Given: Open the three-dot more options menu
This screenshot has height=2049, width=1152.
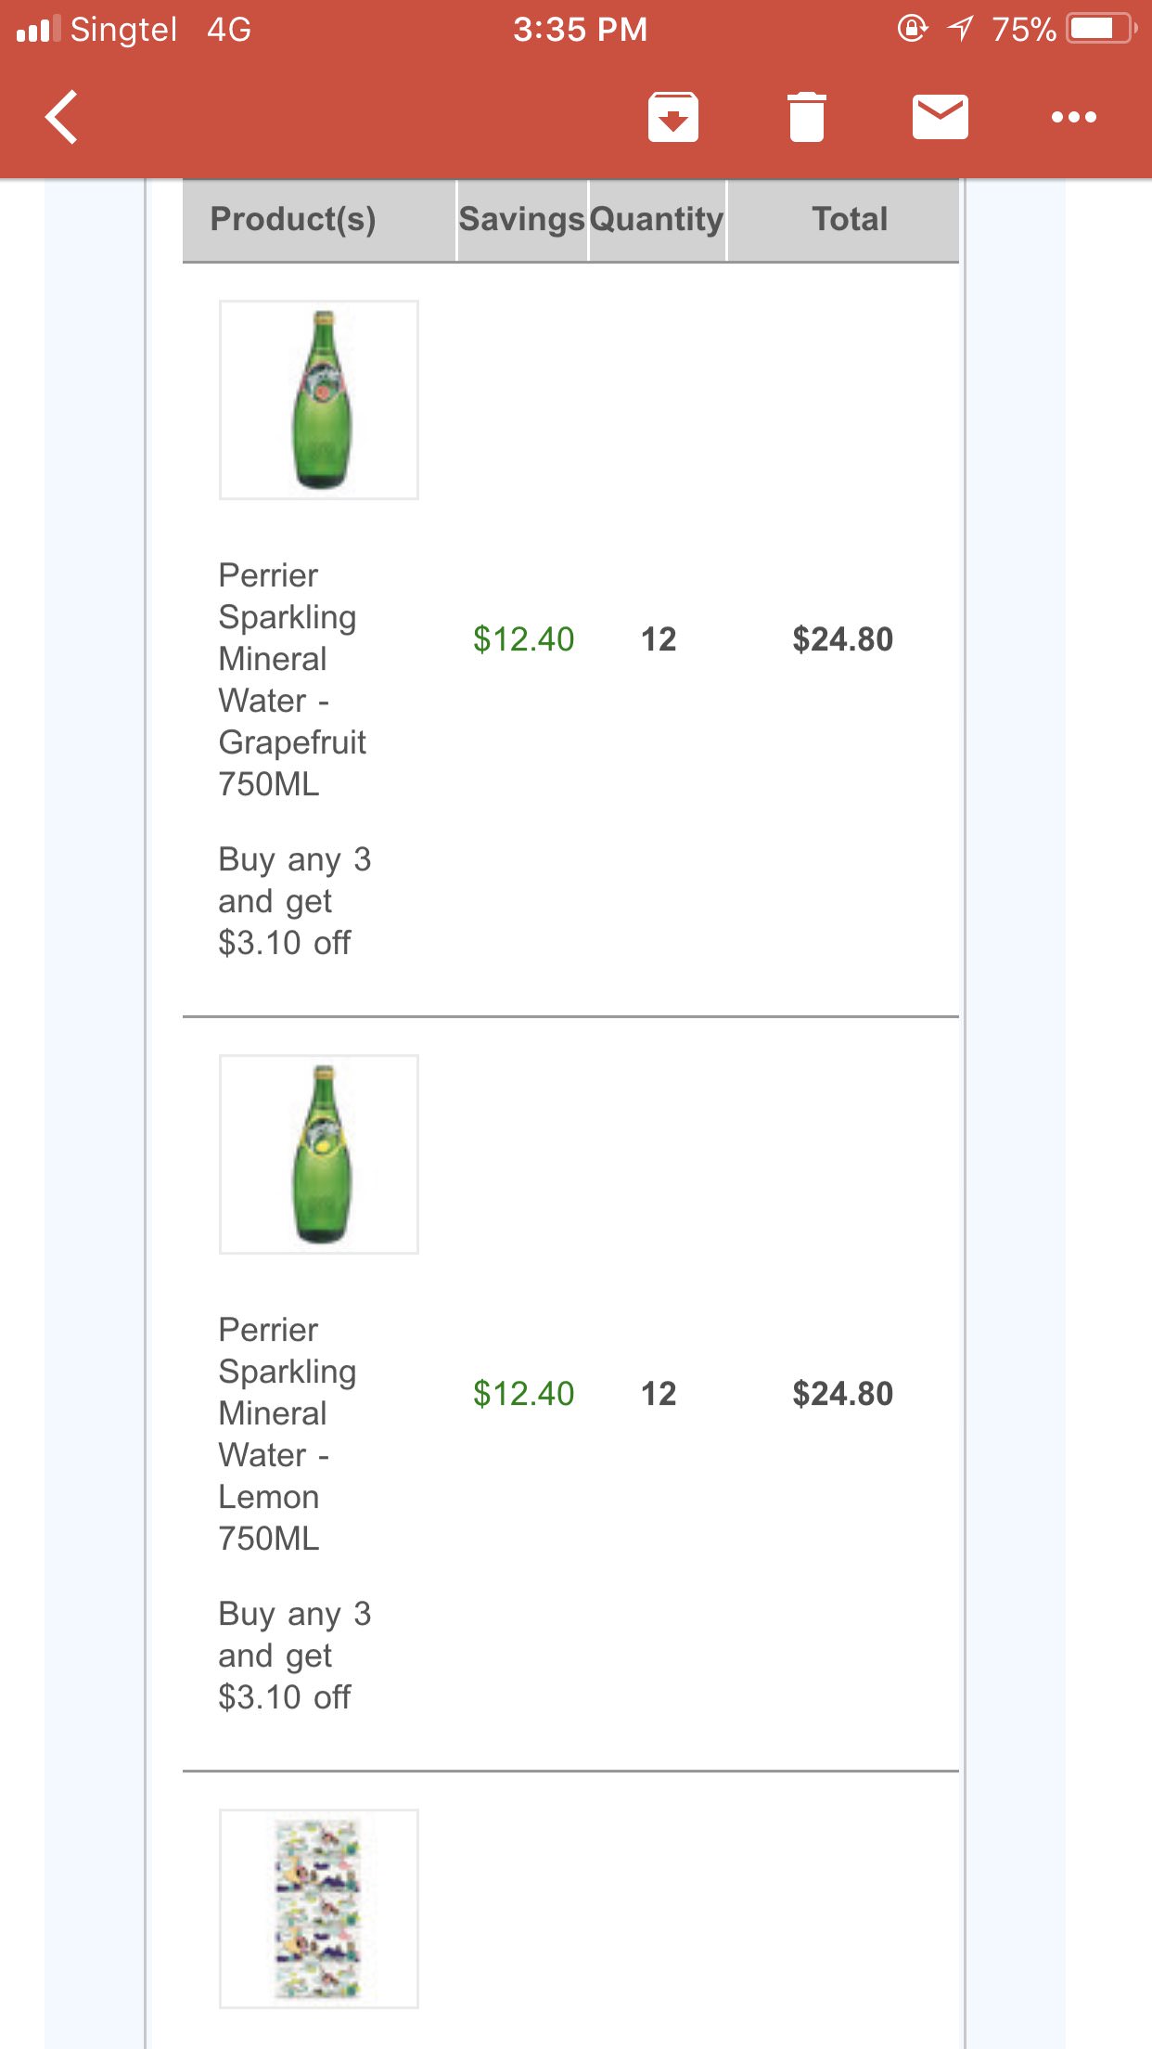Looking at the screenshot, I should pyautogui.click(x=1073, y=117).
